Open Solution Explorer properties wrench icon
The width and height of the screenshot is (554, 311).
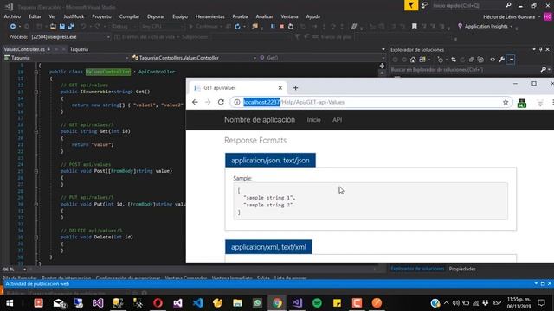coord(501,60)
